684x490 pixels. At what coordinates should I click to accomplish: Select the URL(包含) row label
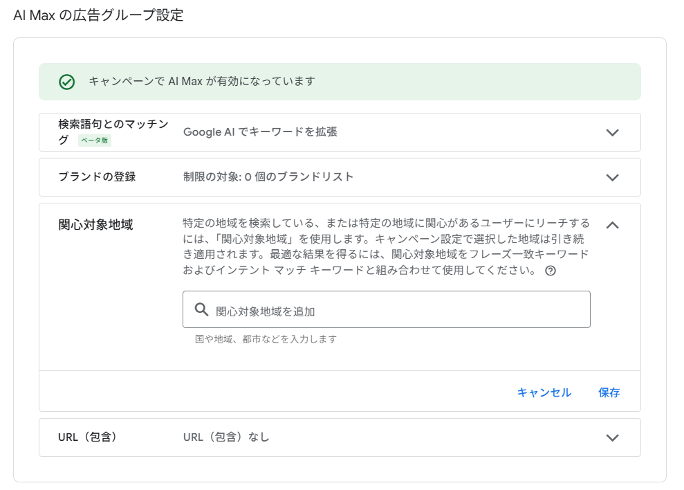87,437
